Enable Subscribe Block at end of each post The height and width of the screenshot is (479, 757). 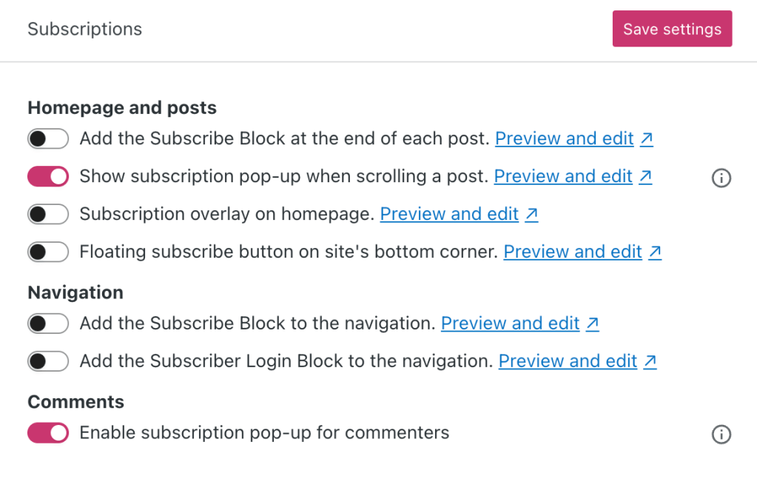tap(48, 138)
